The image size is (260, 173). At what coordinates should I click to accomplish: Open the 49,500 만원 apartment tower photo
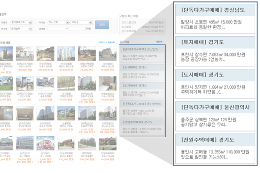point(66,54)
